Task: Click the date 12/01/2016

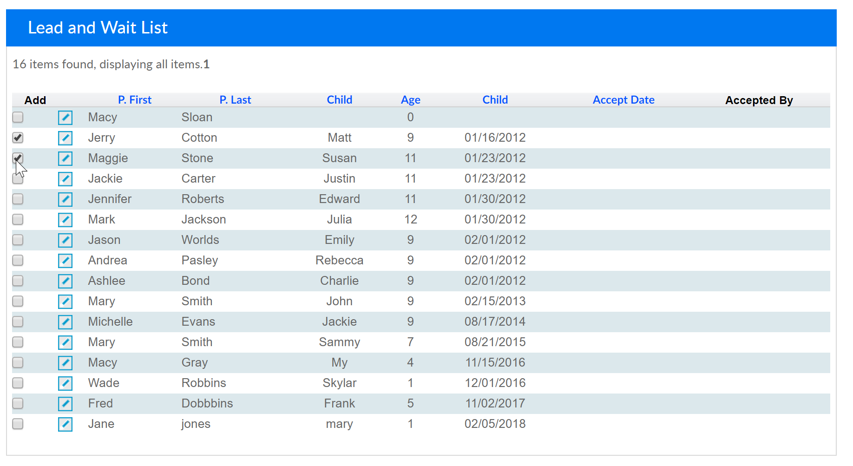Action: point(495,383)
